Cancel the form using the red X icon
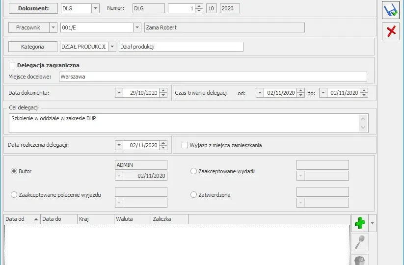Screen dimensions: 404x265 [391, 31]
